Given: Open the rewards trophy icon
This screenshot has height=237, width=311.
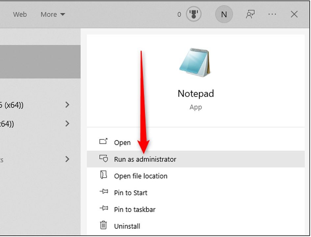Looking at the screenshot, I should coord(194,14).
